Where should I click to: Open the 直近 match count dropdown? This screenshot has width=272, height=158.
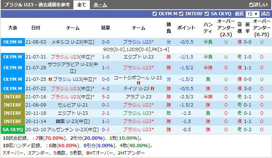(252, 14)
